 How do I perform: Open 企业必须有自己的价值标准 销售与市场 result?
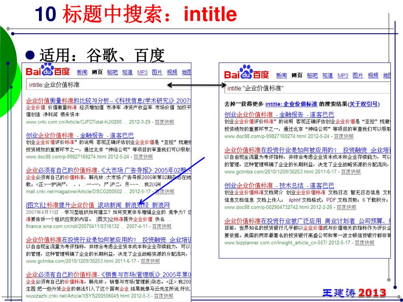pyautogui.click(x=108, y=275)
